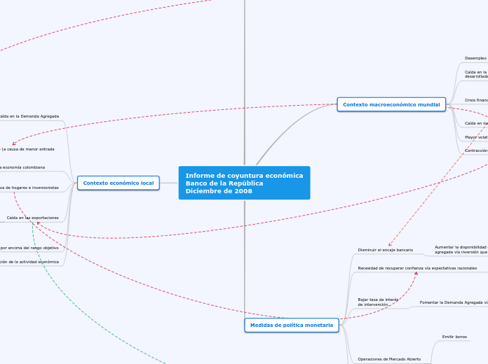The image size is (488, 364).
Task: Click the Crisis financ branch text
Action: [x=476, y=100]
